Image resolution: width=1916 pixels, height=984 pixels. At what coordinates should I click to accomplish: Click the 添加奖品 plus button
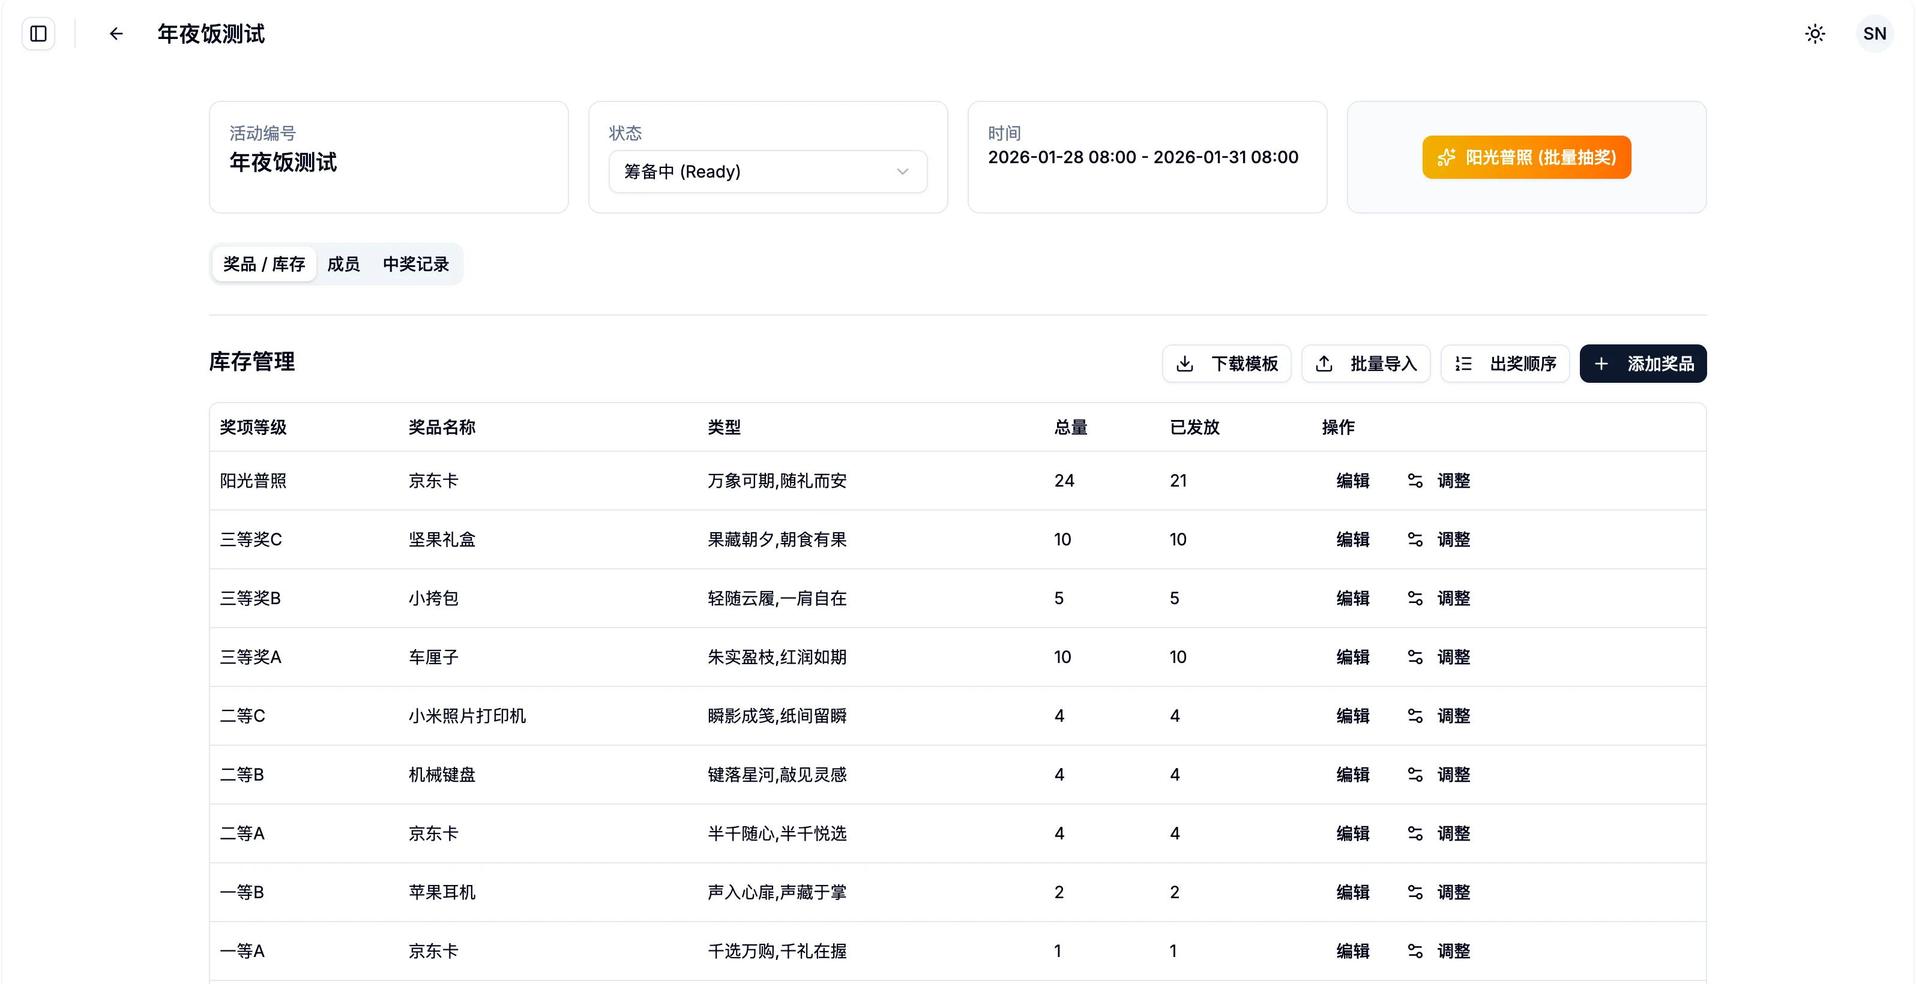point(1642,364)
